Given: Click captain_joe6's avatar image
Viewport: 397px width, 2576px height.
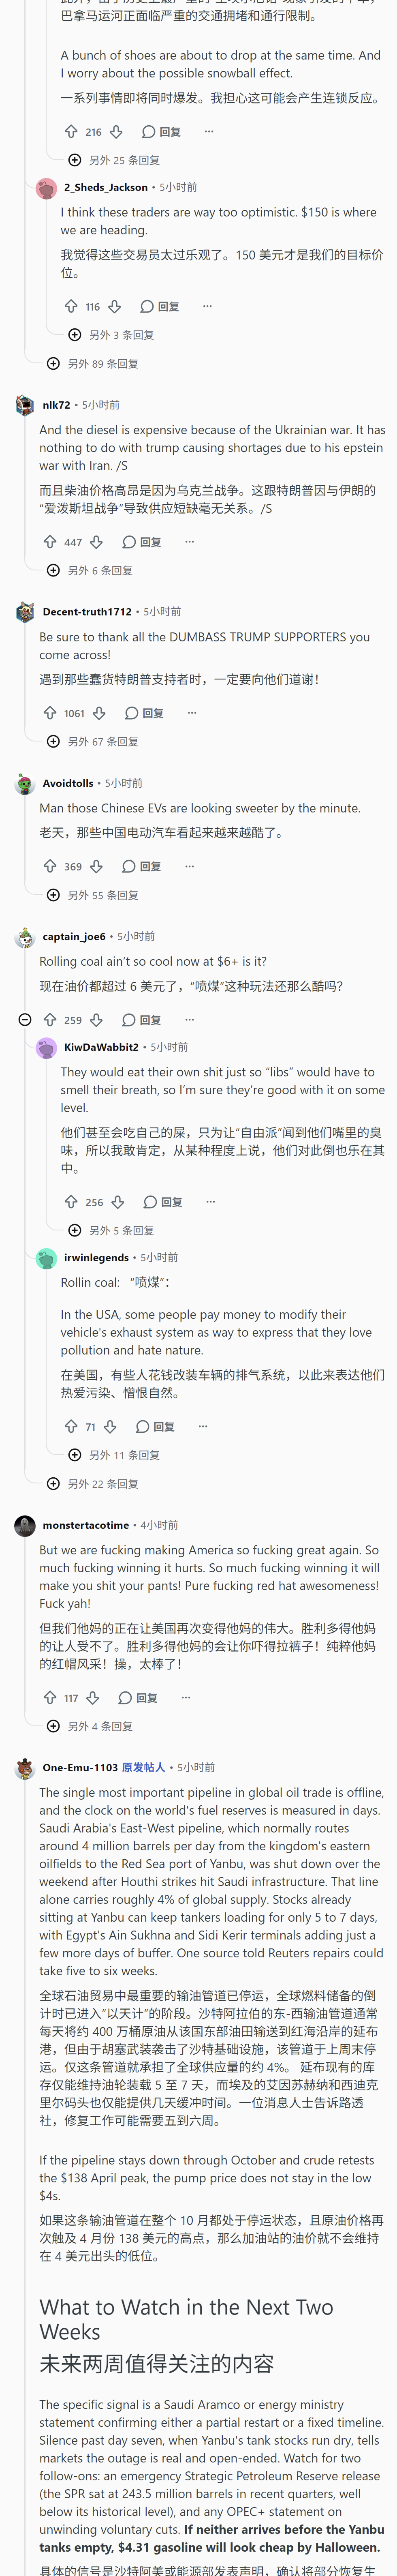Looking at the screenshot, I should click(25, 937).
